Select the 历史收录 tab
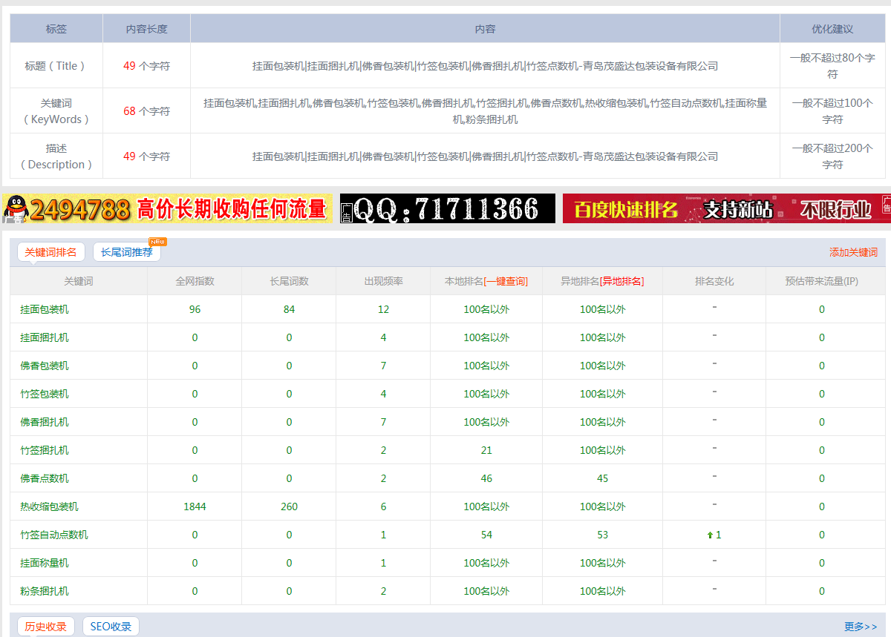Screen dimensions: 891x637 pos(45,627)
